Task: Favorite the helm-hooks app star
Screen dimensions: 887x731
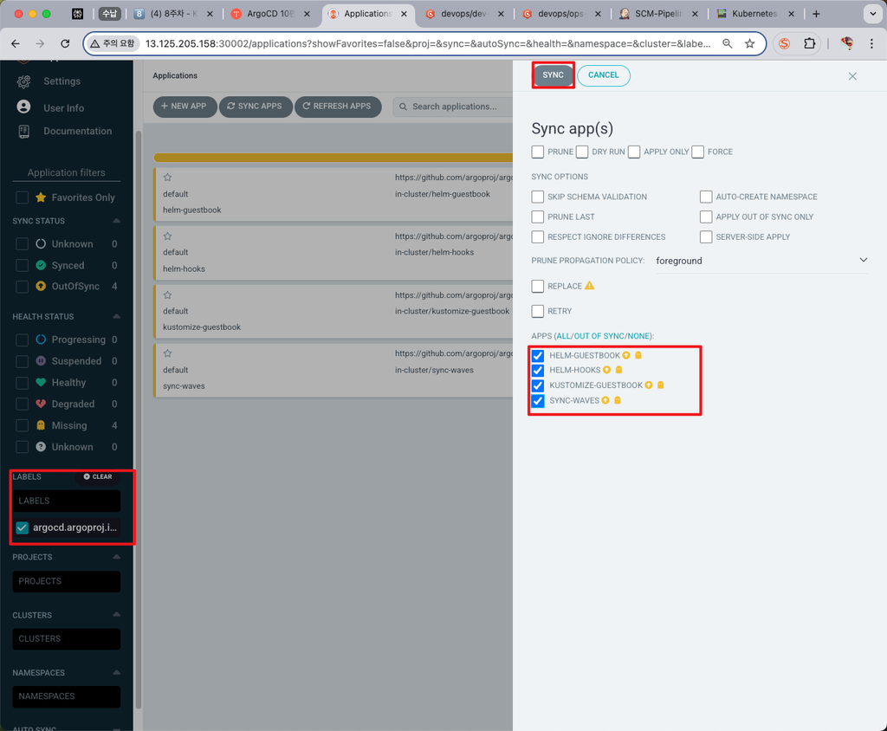Action: [x=167, y=236]
